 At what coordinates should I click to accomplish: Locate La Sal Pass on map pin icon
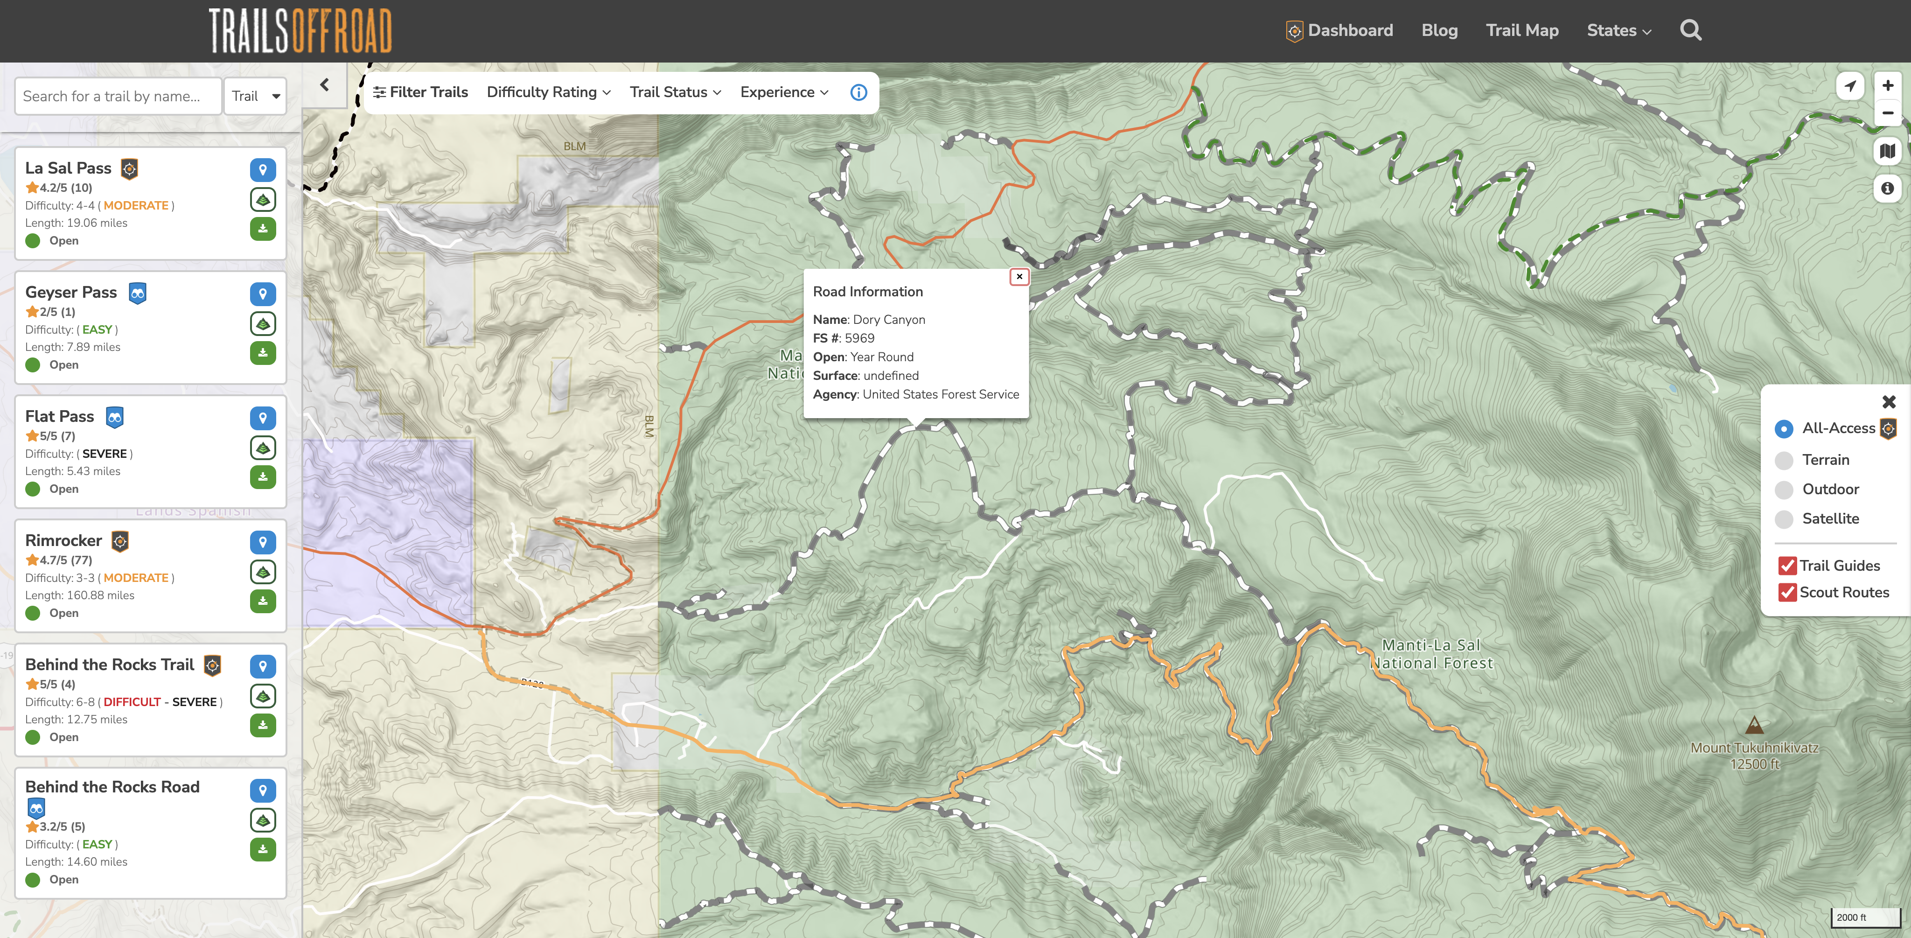tap(263, 170)
